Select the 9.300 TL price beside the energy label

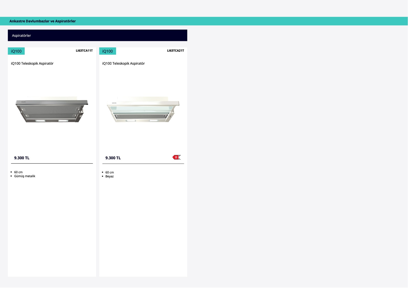(x=113, y=158)
